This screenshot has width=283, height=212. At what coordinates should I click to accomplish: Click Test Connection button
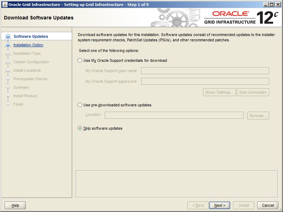[253, 92]
